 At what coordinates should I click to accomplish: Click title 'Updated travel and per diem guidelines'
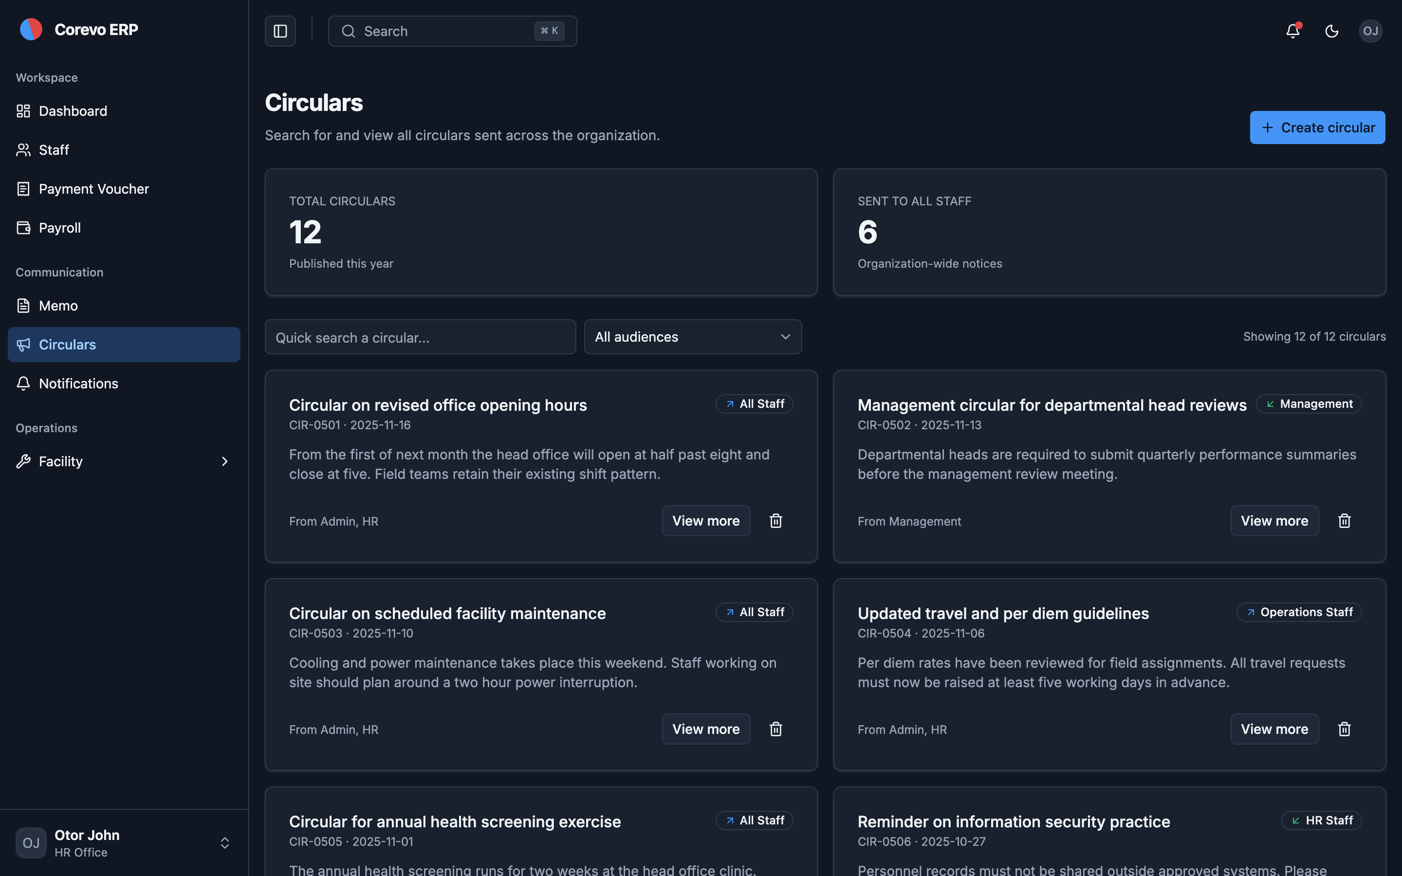(1003, 613)
